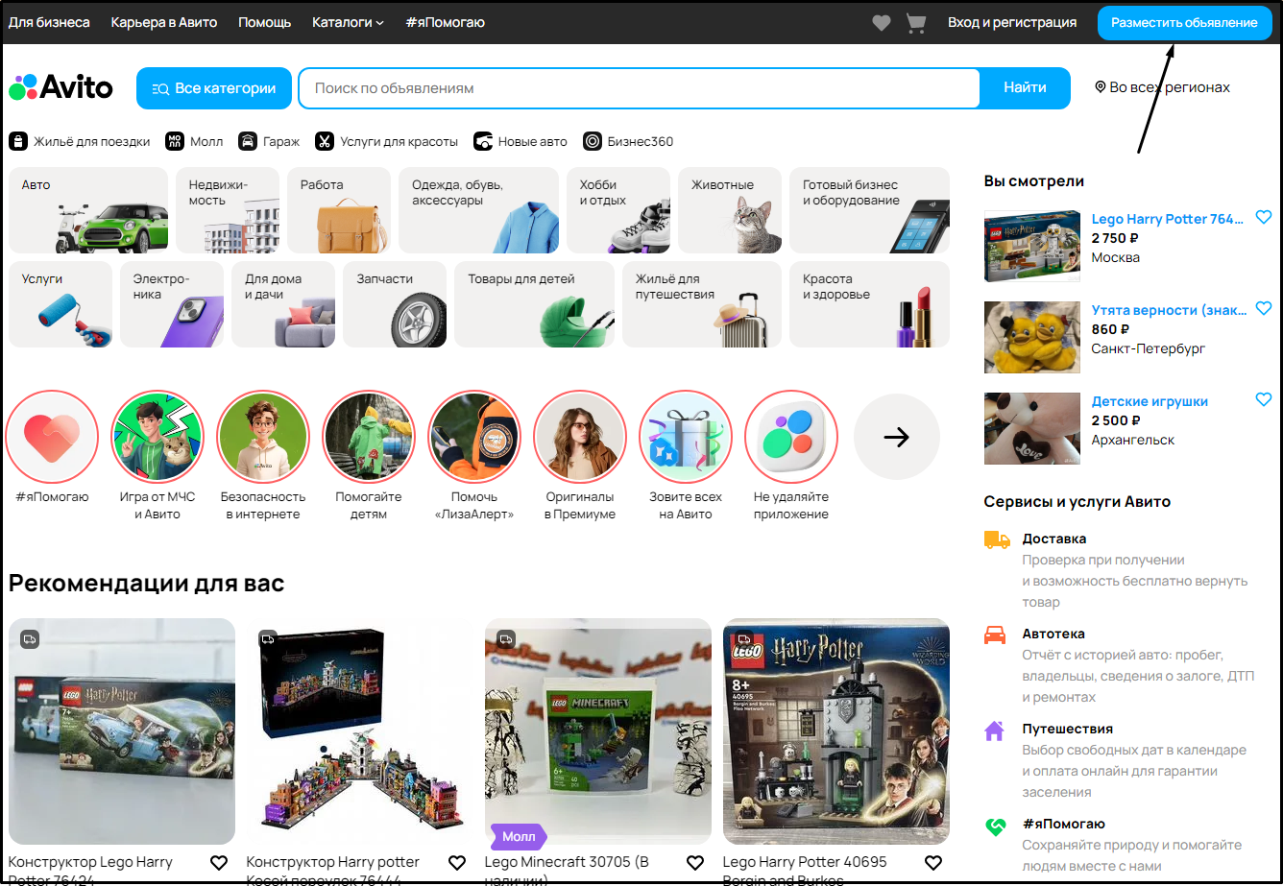The image size is (1283, 886).
Task: Open Оригиналы в Премиуме story
Action: pyautogui.click(x=580, y=436)
